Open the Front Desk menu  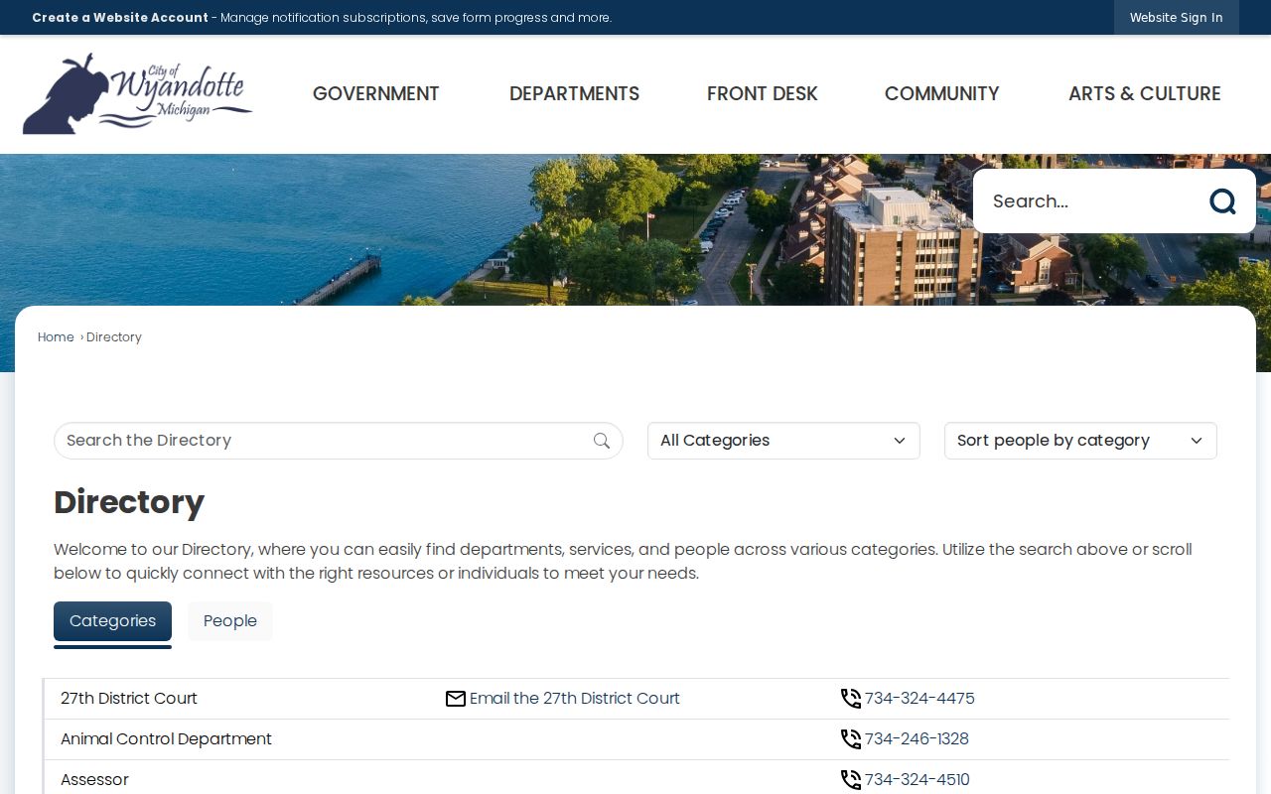pyautogui.click(x=763, y=93)
